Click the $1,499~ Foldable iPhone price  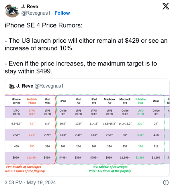click(x=32, y=158)
